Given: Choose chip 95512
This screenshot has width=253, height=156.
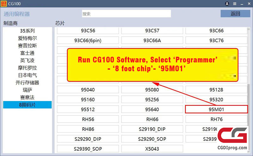Looking at the screenshot, I should 88,109.
